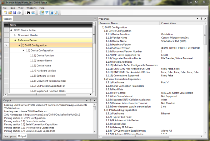This screenshot has width=210, height=141.
Task: Switch to the Description tab
Action: (x=9, y=136)
